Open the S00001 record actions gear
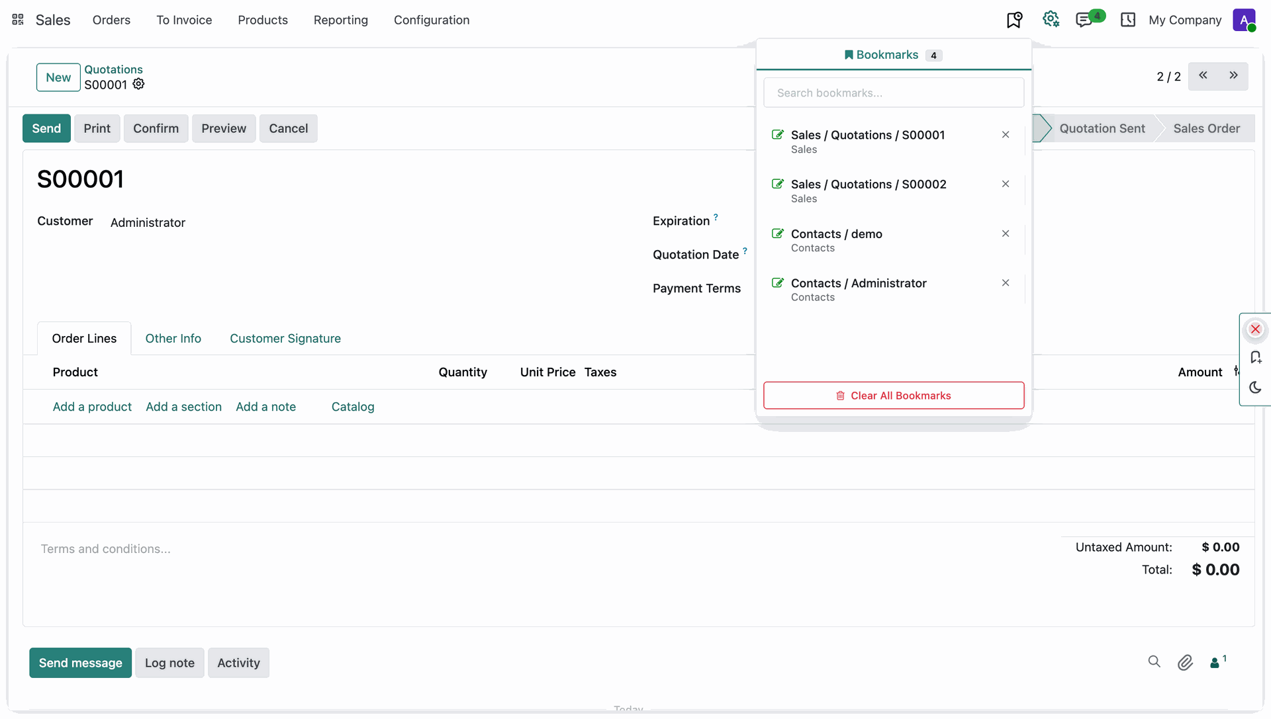Screen dimensions: 1271x719 tap(138, 84)
